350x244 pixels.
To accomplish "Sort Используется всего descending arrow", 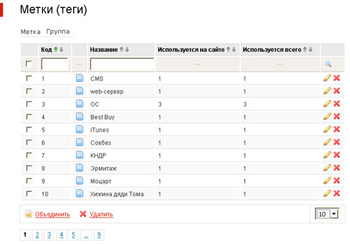I will [310, 49].
